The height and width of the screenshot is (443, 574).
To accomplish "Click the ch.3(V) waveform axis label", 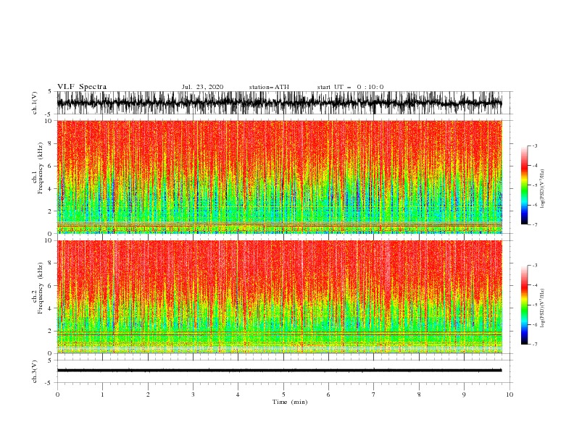I will click(35, 371).
